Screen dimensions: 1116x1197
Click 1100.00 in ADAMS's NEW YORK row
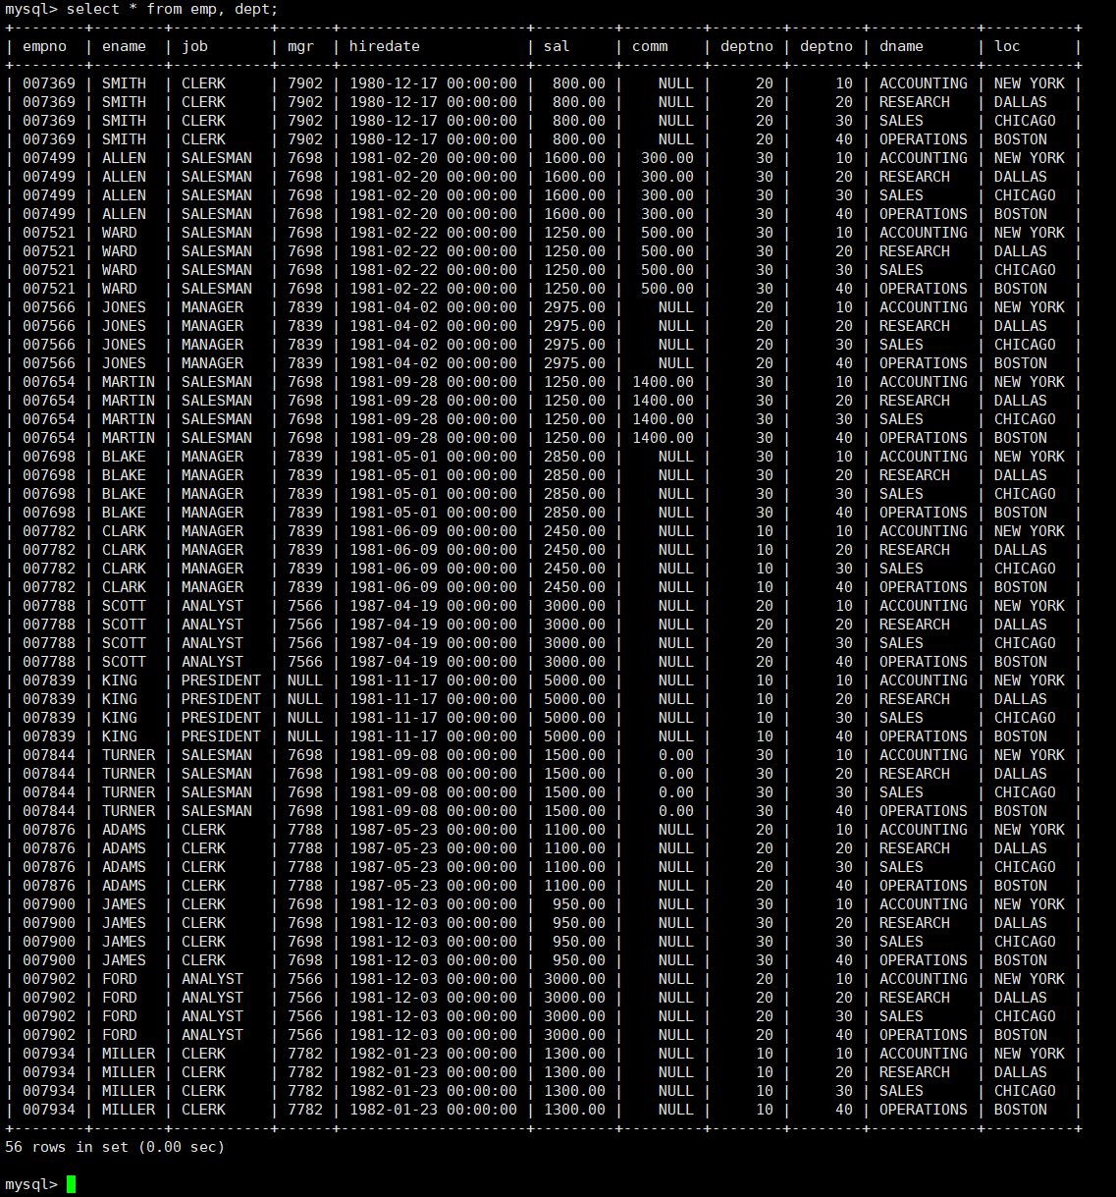[x=574, y=830]
